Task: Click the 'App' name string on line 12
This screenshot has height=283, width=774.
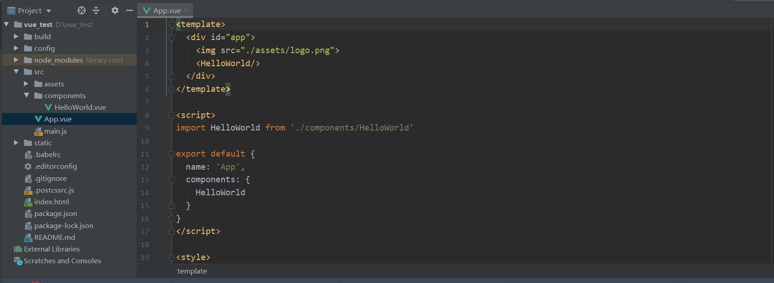Action: (228, 167)
